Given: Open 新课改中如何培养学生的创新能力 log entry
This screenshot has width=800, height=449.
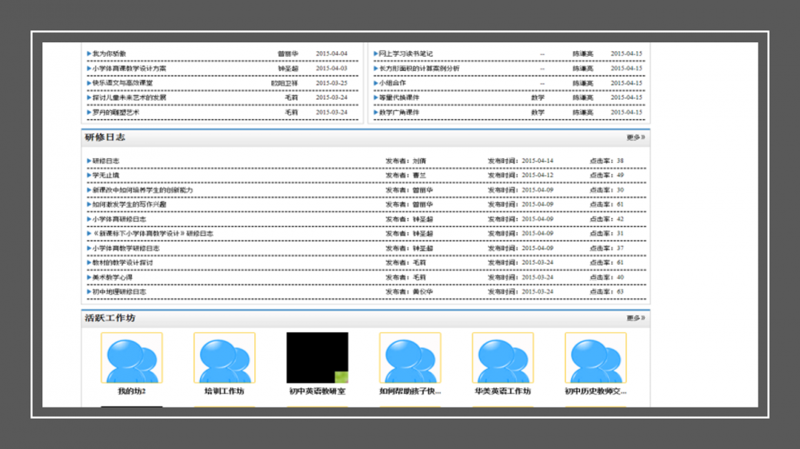Looking at the screenshot, I should click(142, 190).
